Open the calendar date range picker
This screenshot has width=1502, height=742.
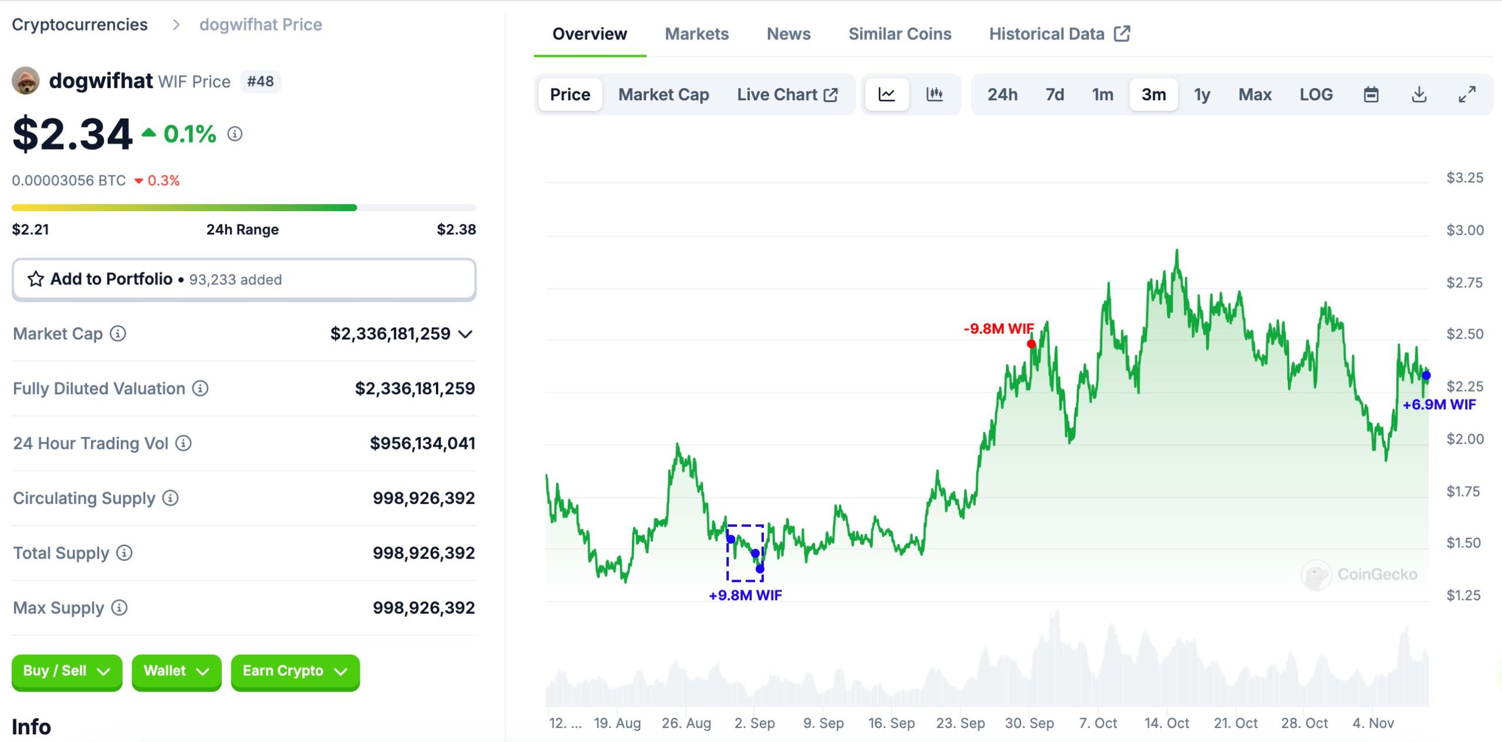point(1371,94)
